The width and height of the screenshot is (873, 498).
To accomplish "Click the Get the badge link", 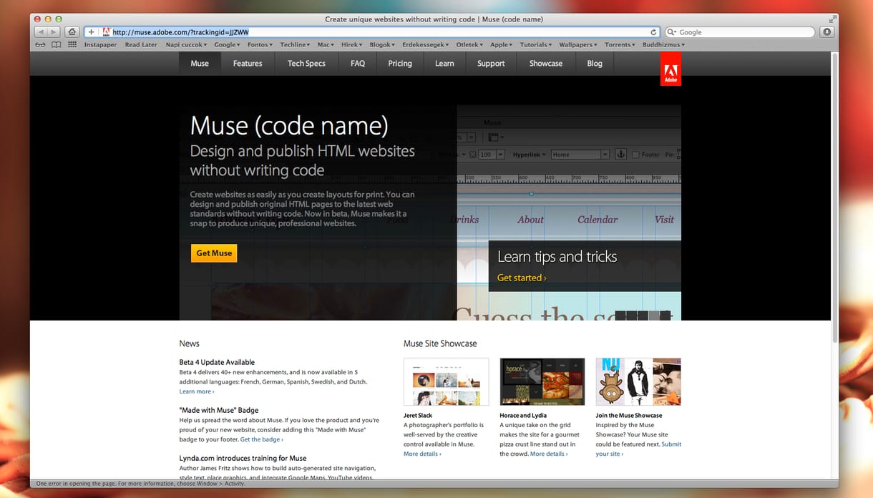I will [x=261, y=439].
